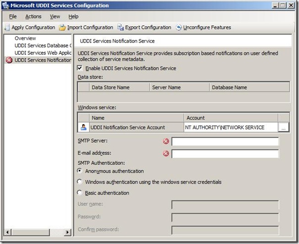The height and width of the screenshot is (244, 299).
Task: Select Anonymous authentication radio button
Action: tap(80, 171)
